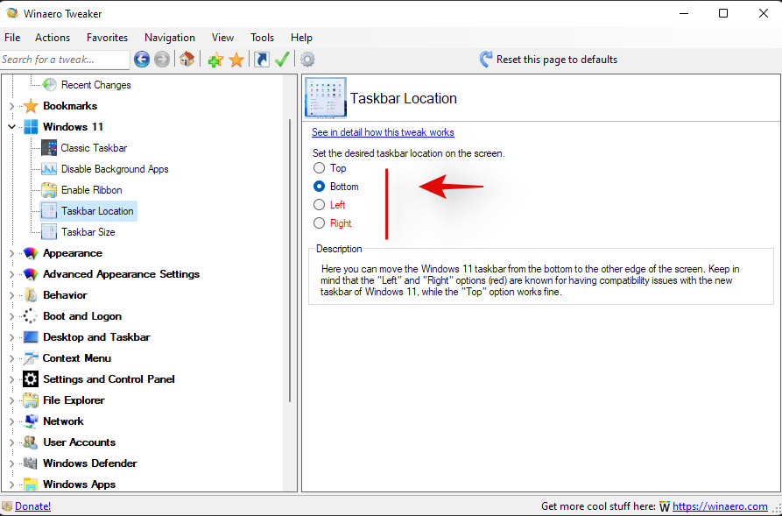Click the Taskbar Size icon

tap(49, 232)
